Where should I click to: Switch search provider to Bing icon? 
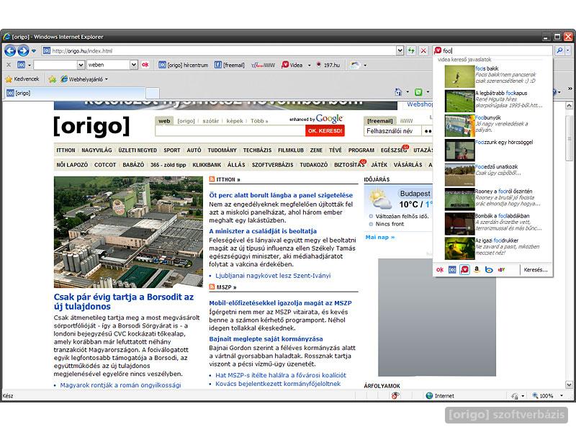pyautogui.click(x=489, y=269)
